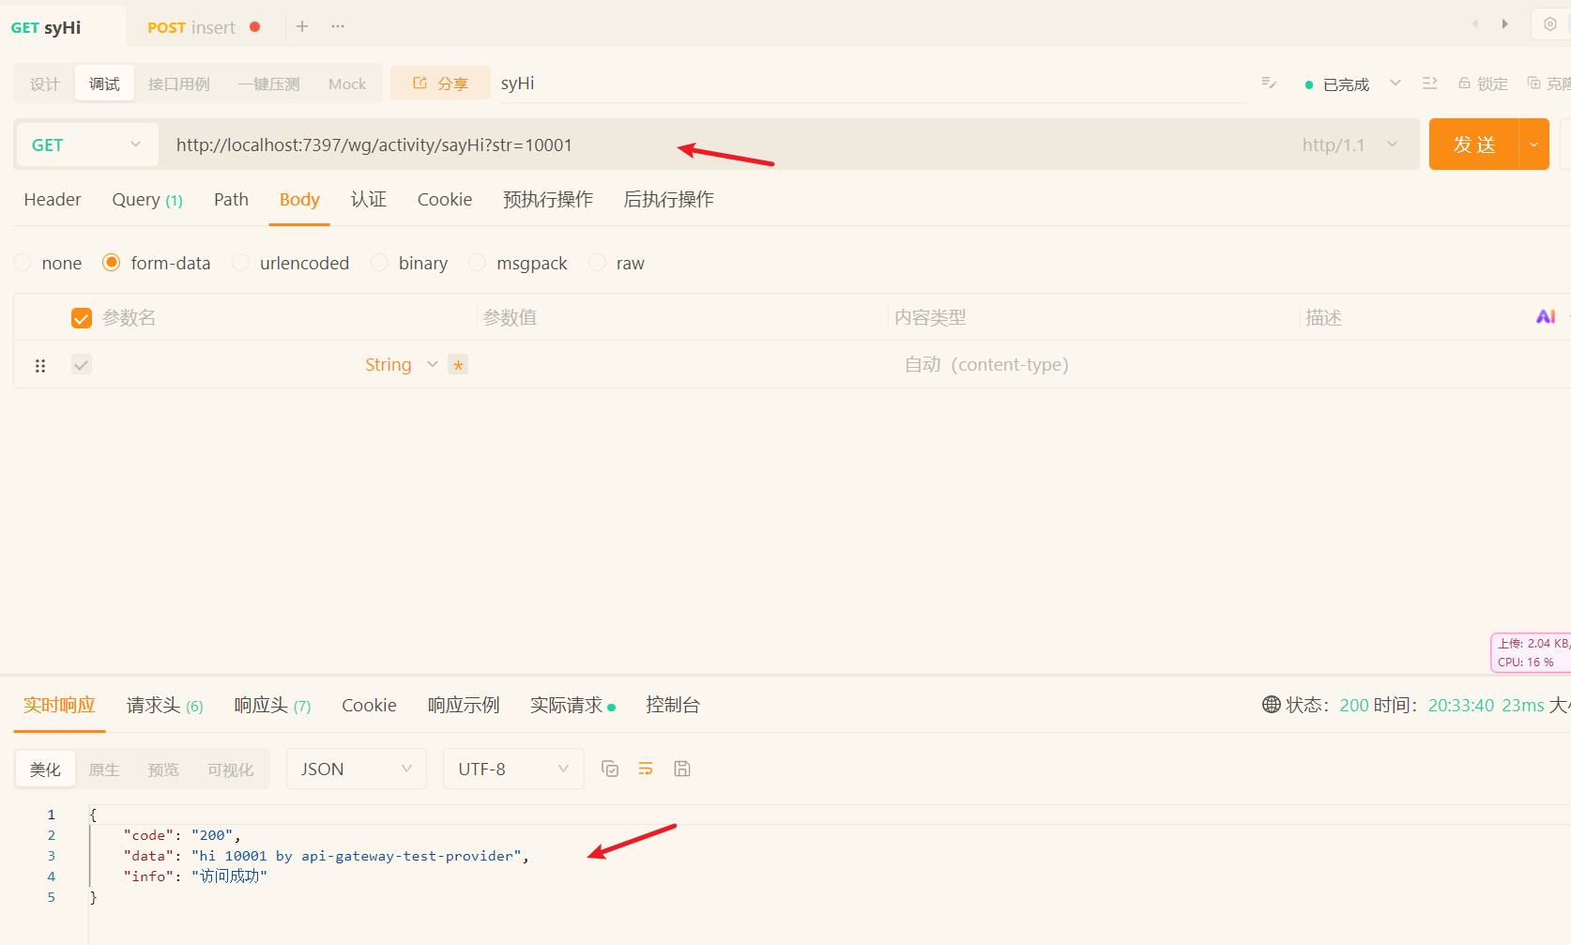Screen dimensions: 1571x945
Task: Select the raw body type radio
Action: (598, 263)
